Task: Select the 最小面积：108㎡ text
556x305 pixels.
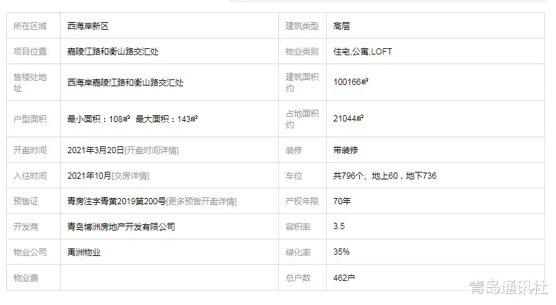Action: 99,119
